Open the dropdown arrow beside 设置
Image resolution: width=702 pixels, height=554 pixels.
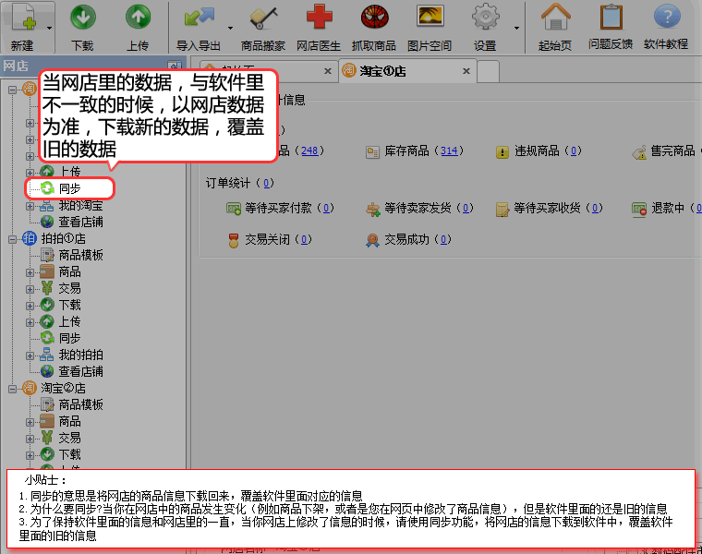[516, 29]
